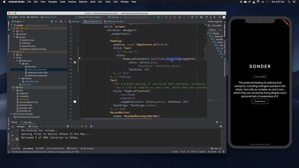Open the Project view dropdown

(x=18, y=21)
